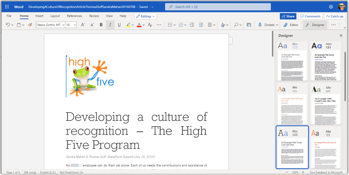This screenshot has width=349, height=175.
Task: Click the decrease indent icon
Action: coord(192,25)
